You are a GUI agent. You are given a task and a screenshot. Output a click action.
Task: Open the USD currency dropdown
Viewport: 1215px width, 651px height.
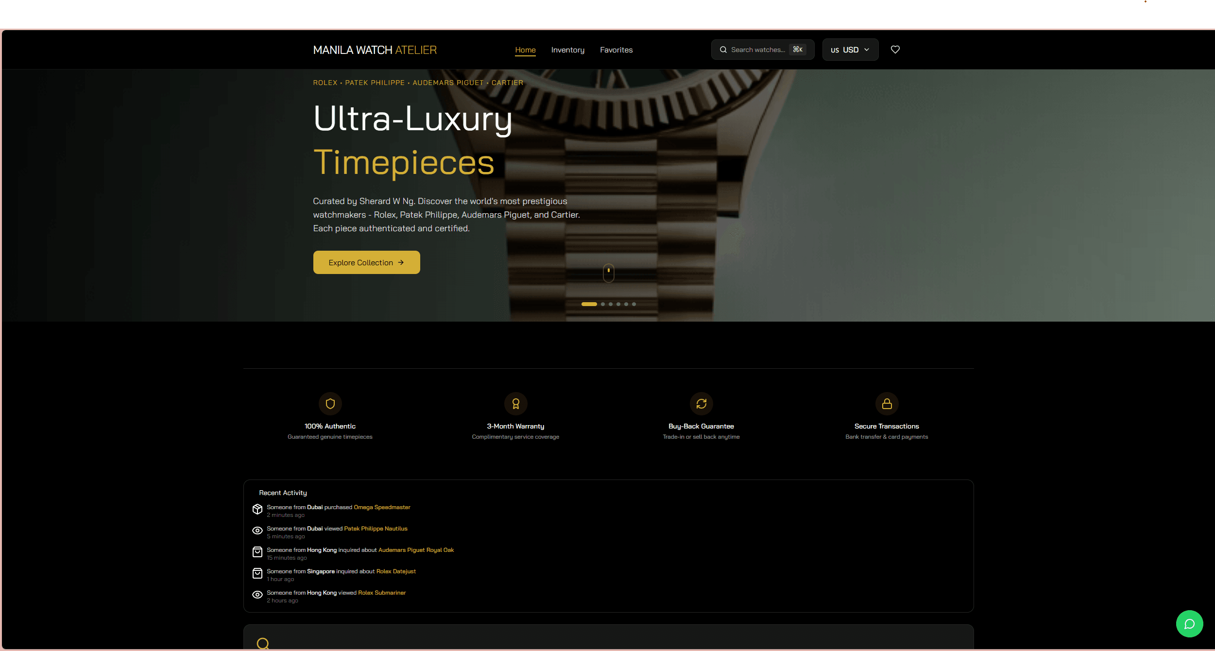[x=850, y=50]
